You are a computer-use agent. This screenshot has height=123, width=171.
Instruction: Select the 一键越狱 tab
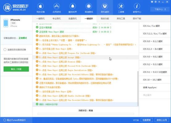click(89, 19)
